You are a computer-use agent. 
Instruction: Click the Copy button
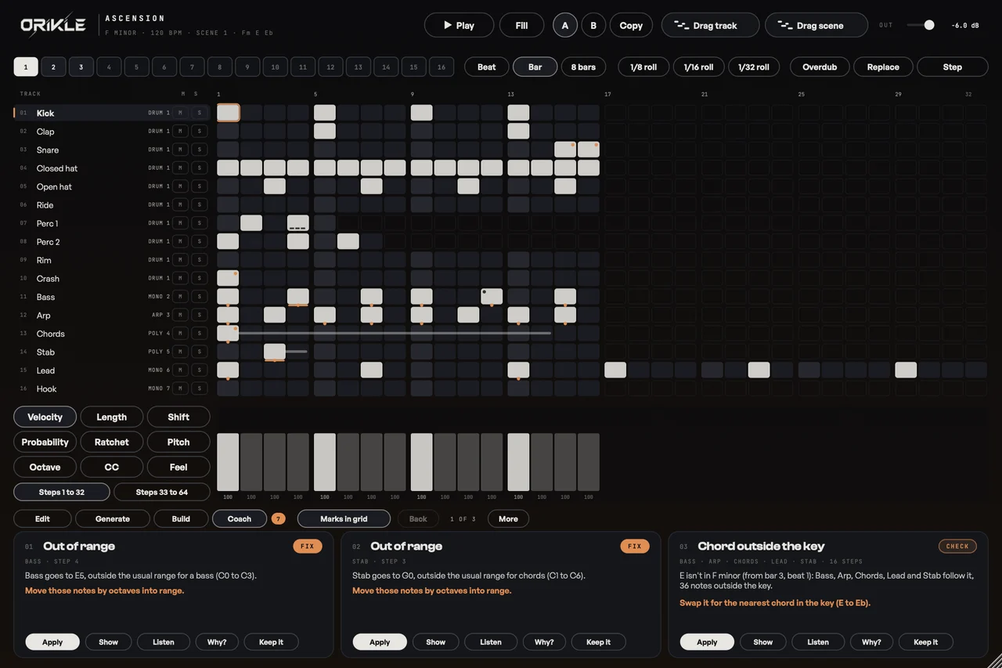(631, 25)
